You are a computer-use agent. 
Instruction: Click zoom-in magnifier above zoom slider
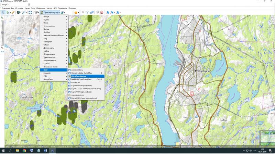tap(2, 18)
